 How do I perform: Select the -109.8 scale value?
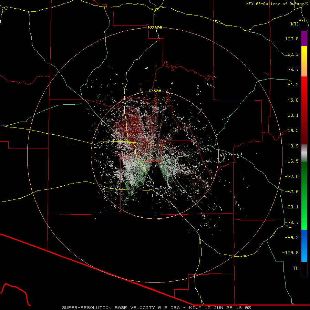pos(290,253)
